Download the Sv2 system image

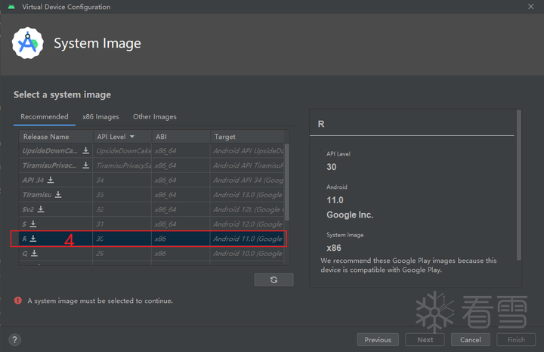[x=41, y=208]
